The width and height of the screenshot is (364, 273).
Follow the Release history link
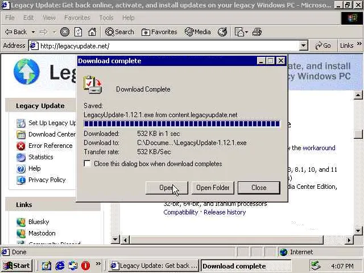[x=225, y=212]
